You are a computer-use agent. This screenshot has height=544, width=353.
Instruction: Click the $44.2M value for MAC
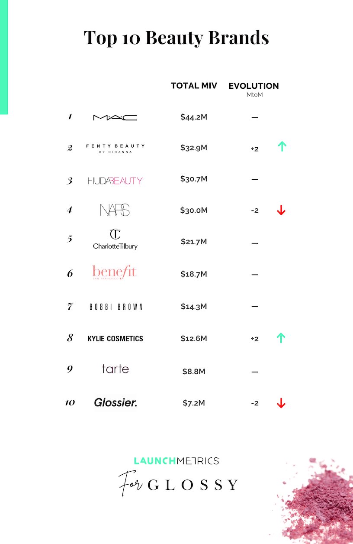[194, 117]
